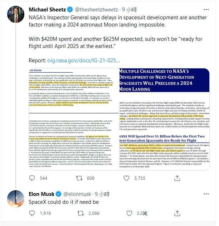219x226 pixels.
Task: Open the oig.nasa.gov report link
Action: tap(83, 61)
